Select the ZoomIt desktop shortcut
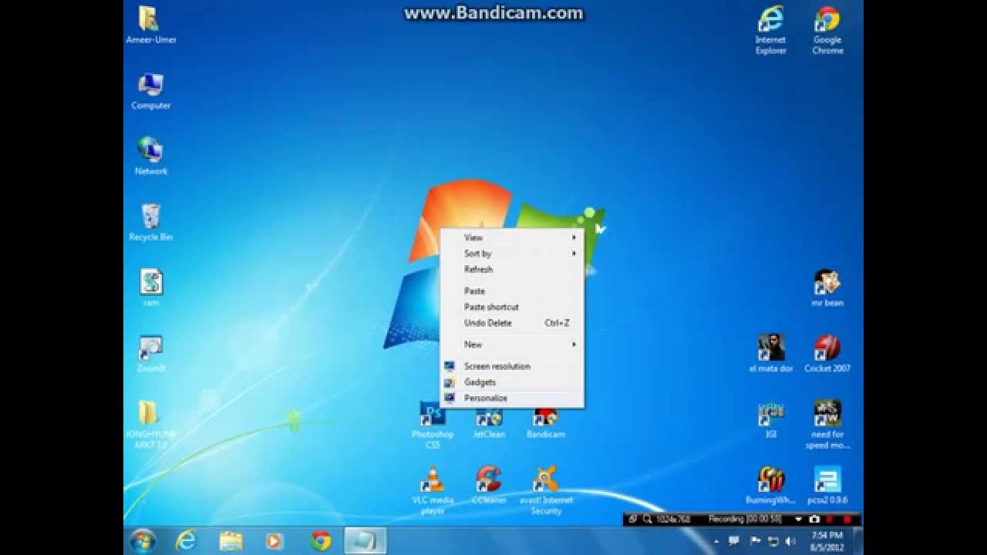Image resolution: width=987 pixels, height=555 pixels. (x=150, y=354)
